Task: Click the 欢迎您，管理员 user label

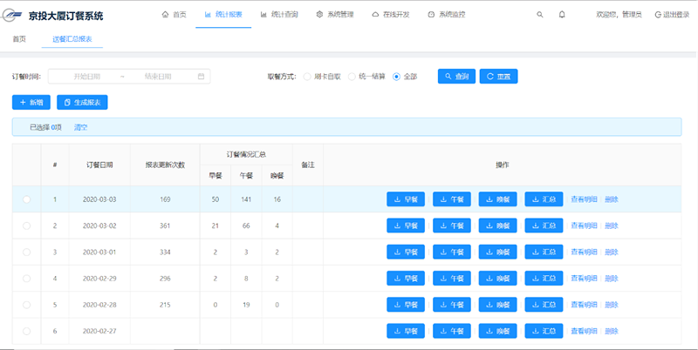Action: (619, 15)
